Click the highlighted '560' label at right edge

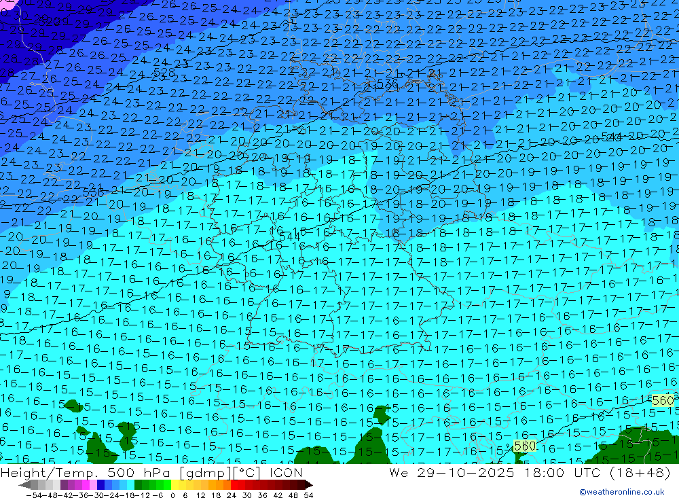(x=663, y=400)
